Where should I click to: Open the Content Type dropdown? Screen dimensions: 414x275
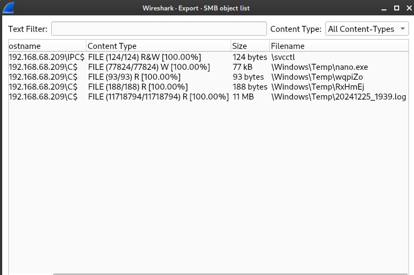367,29
